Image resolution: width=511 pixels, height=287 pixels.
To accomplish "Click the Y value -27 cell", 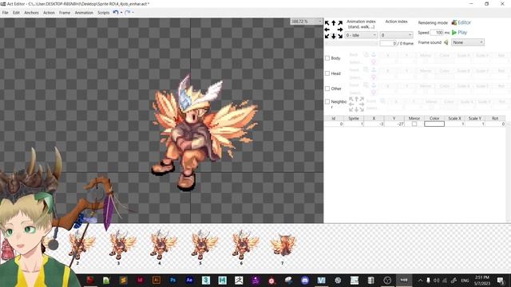I will [x=394, y=124].
